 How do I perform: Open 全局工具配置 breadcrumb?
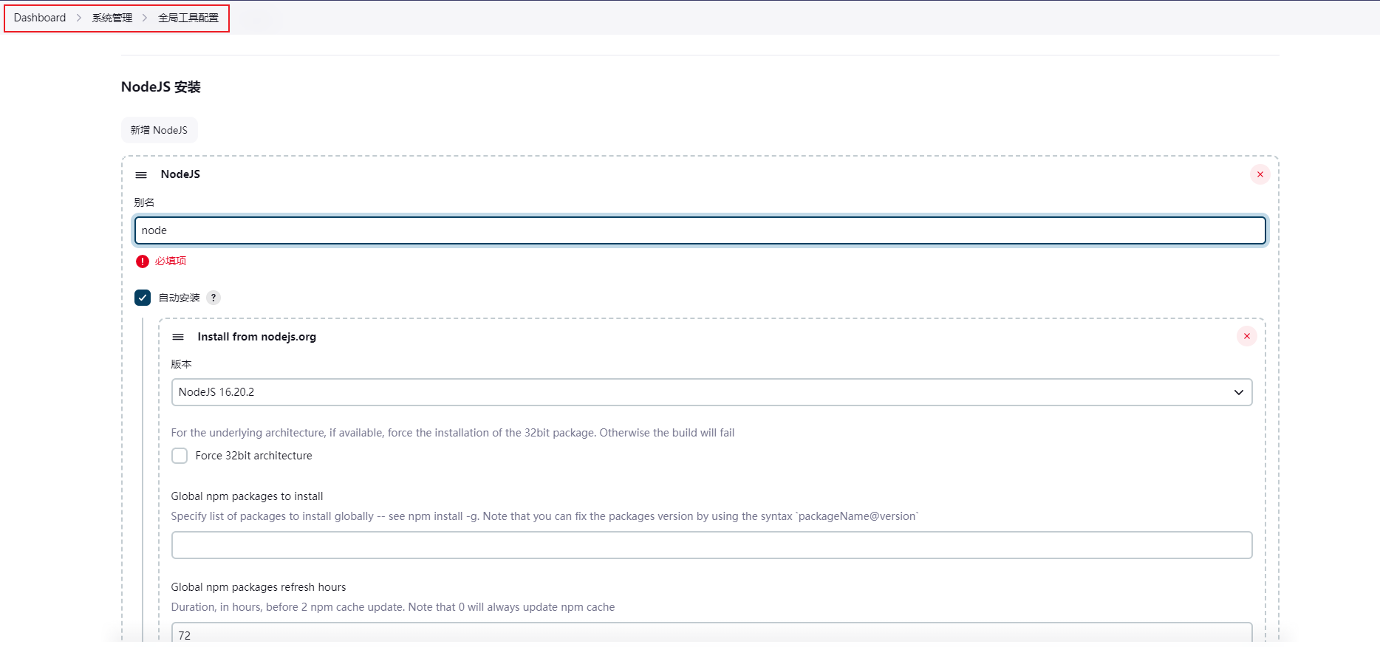click(x=188, y=18)
